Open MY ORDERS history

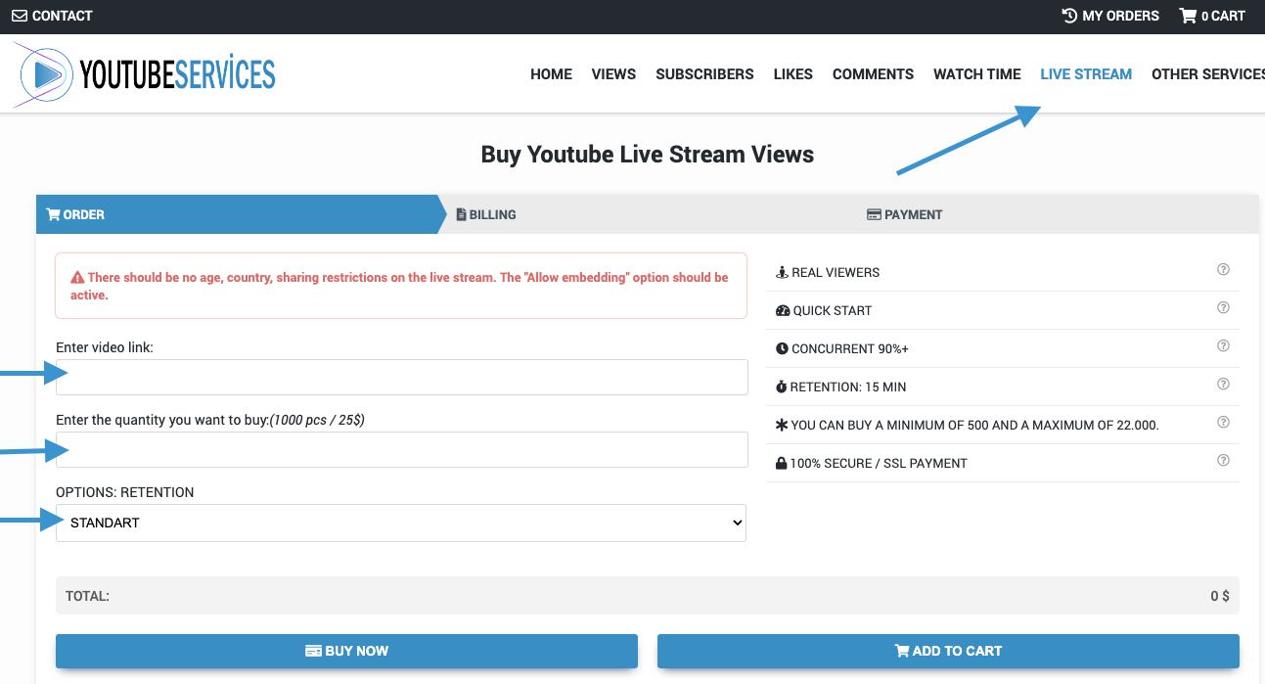(1110, 16)
